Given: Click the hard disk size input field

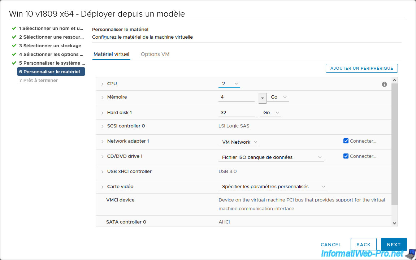Looking at the screenshot, I should click(237, 113).
